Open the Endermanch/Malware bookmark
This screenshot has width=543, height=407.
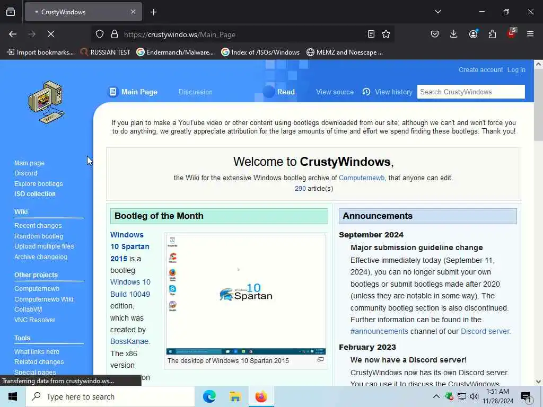[175, 52]
